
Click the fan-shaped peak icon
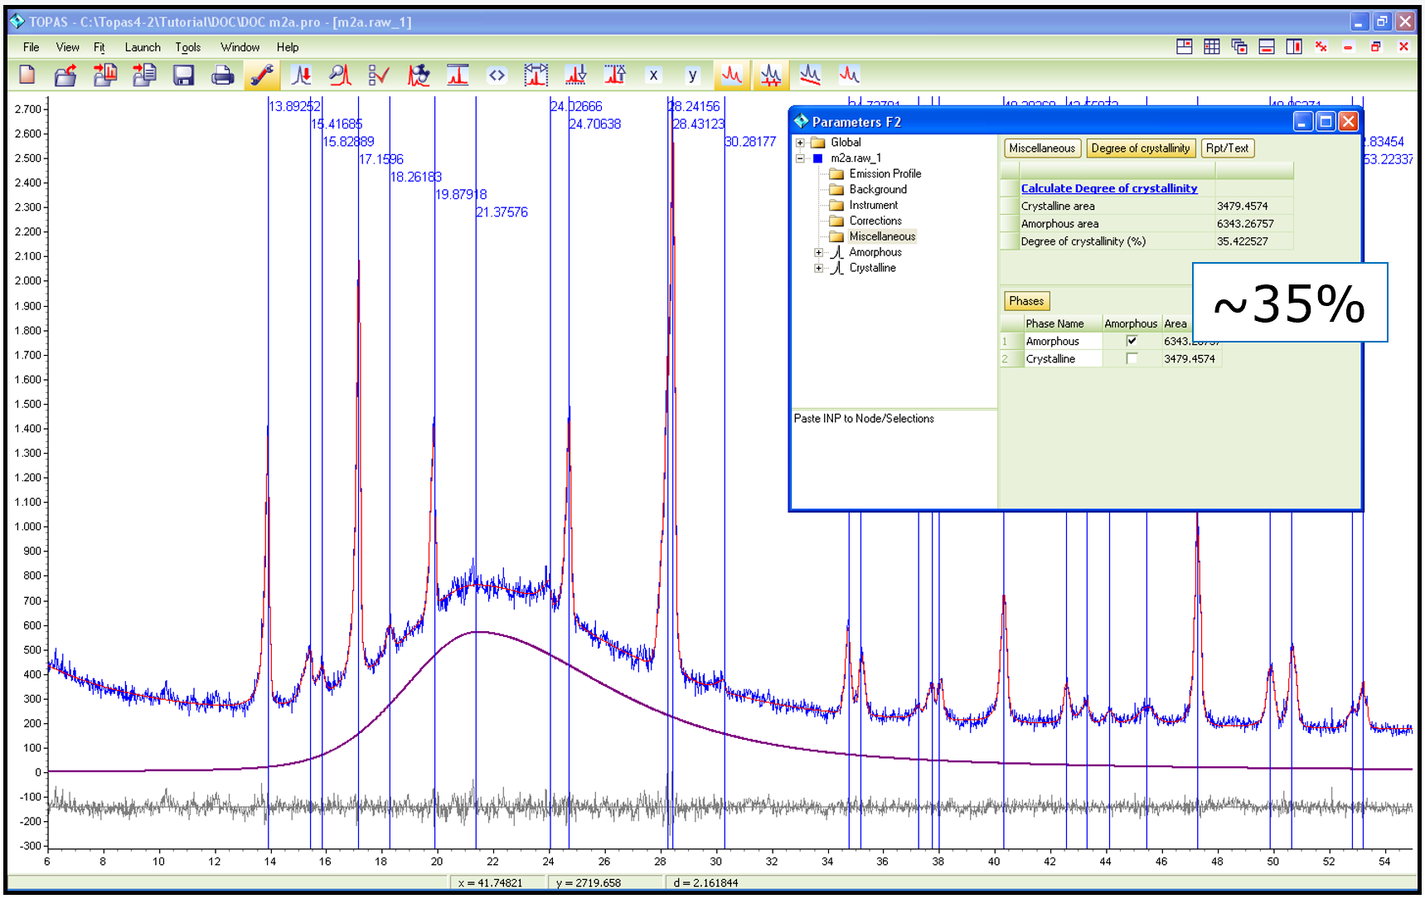[419, 75]
